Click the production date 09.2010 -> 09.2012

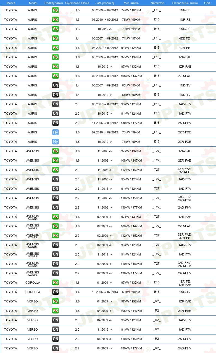coord(105,132)
